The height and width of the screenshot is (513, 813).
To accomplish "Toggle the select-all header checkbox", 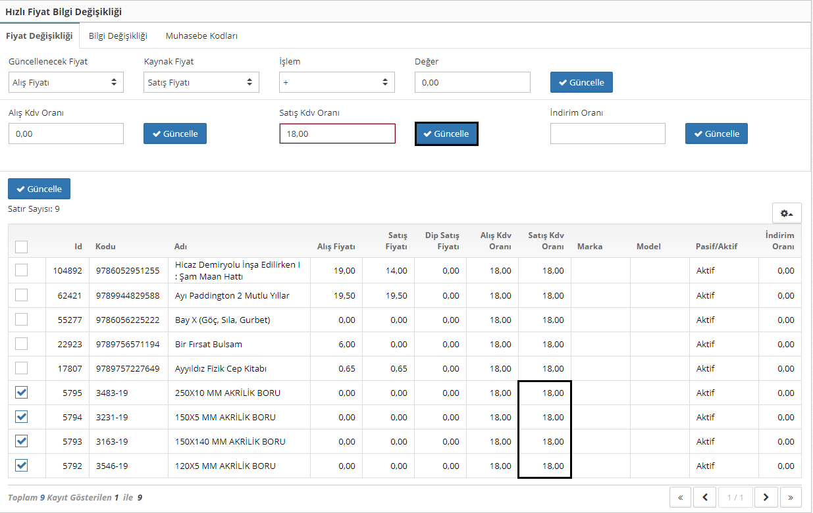I will [x=22, y=247].
